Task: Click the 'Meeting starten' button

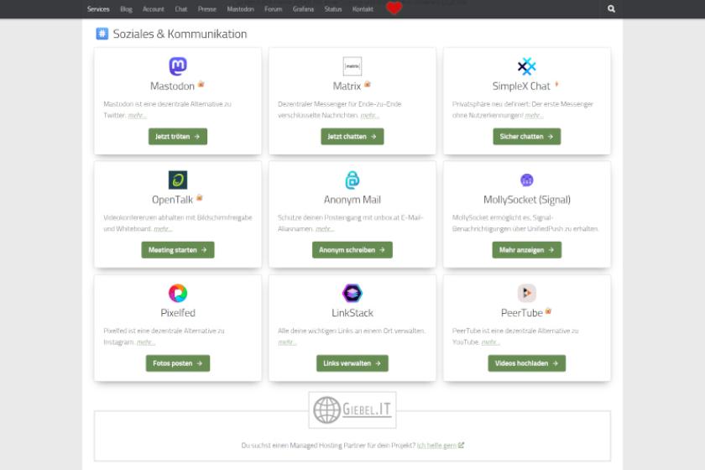Action: (178, 249)
